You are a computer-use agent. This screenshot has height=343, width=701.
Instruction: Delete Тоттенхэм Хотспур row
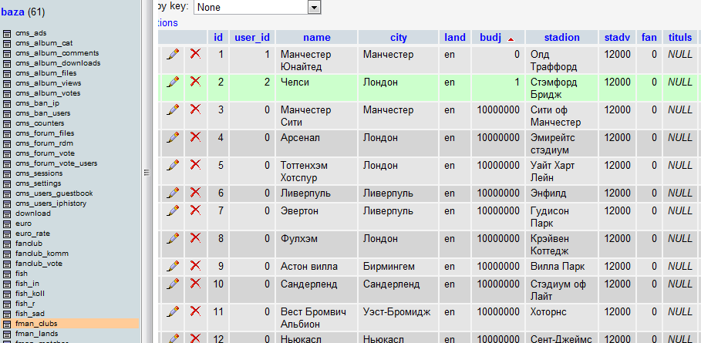point(195,164)
